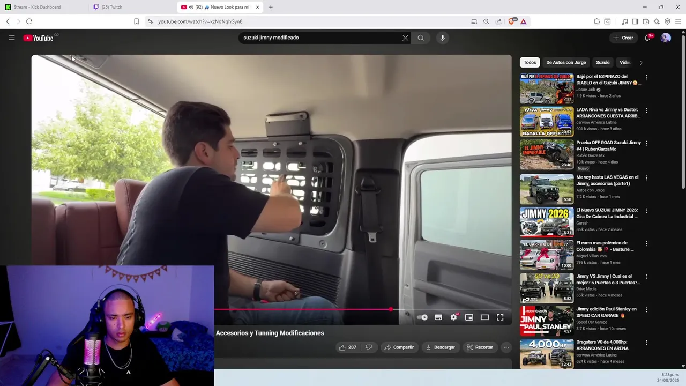
Task: Bookmark this page
Action: [136, 21]
